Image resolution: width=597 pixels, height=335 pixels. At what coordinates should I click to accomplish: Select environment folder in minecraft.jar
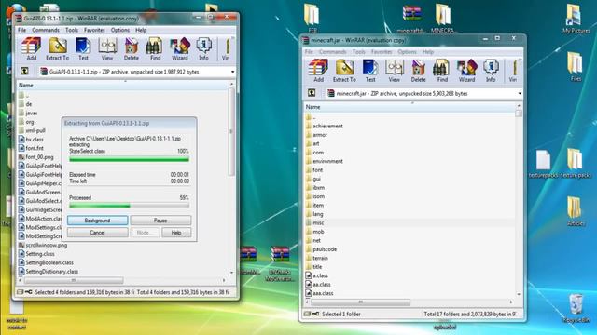(324, 161)
